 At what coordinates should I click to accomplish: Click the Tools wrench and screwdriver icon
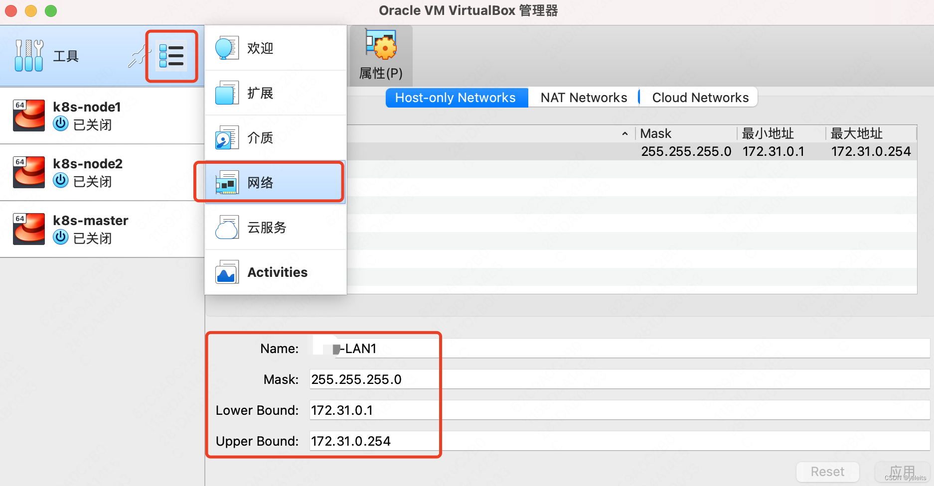(29, 56)
